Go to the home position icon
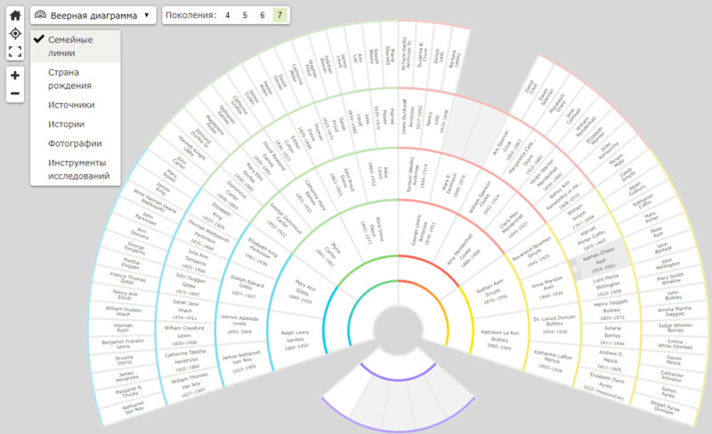Screen dimensions: 712x434 pos(15,15)
